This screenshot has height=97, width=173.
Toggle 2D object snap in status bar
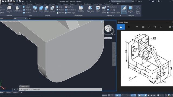coord(135,95)
